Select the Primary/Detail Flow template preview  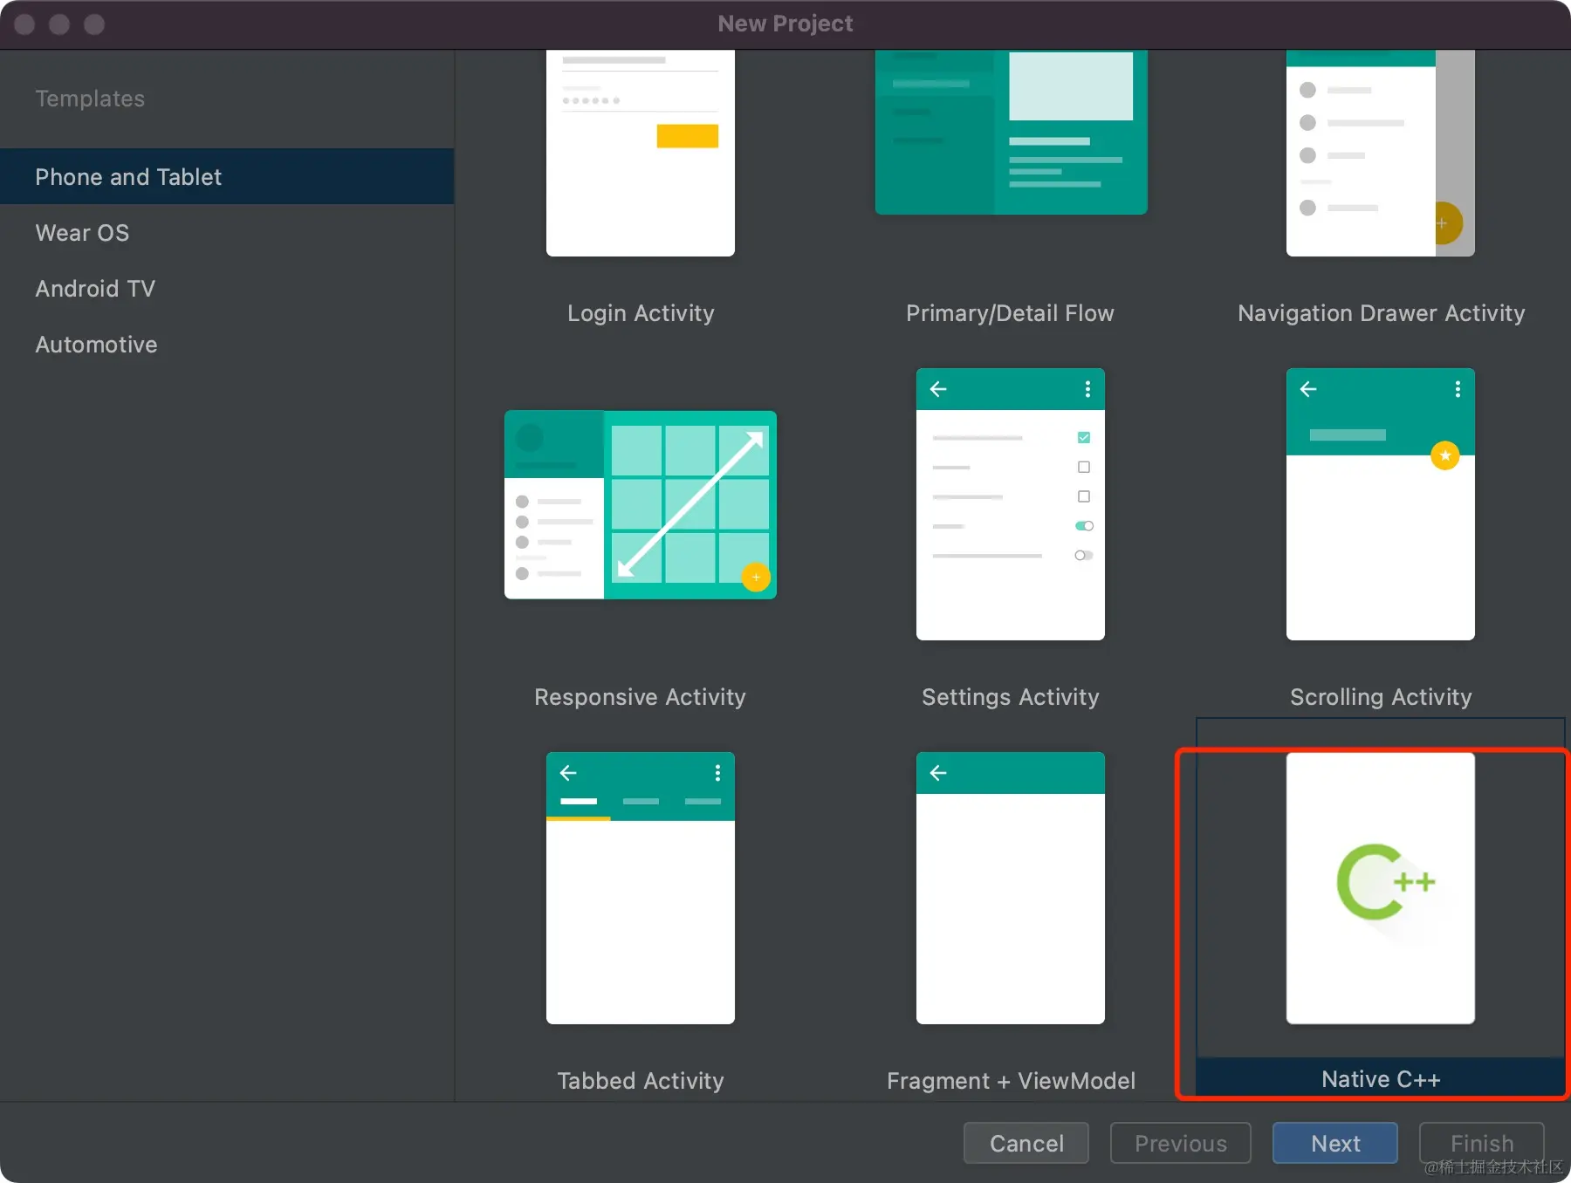pyautogui.click(x=1011, y=132)
